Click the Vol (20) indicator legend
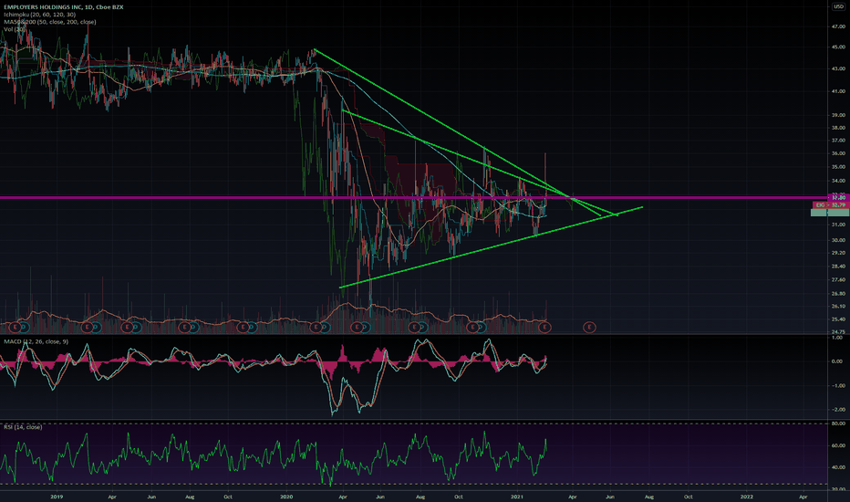This screenshot has width=850, height=502. pos(14,29)
